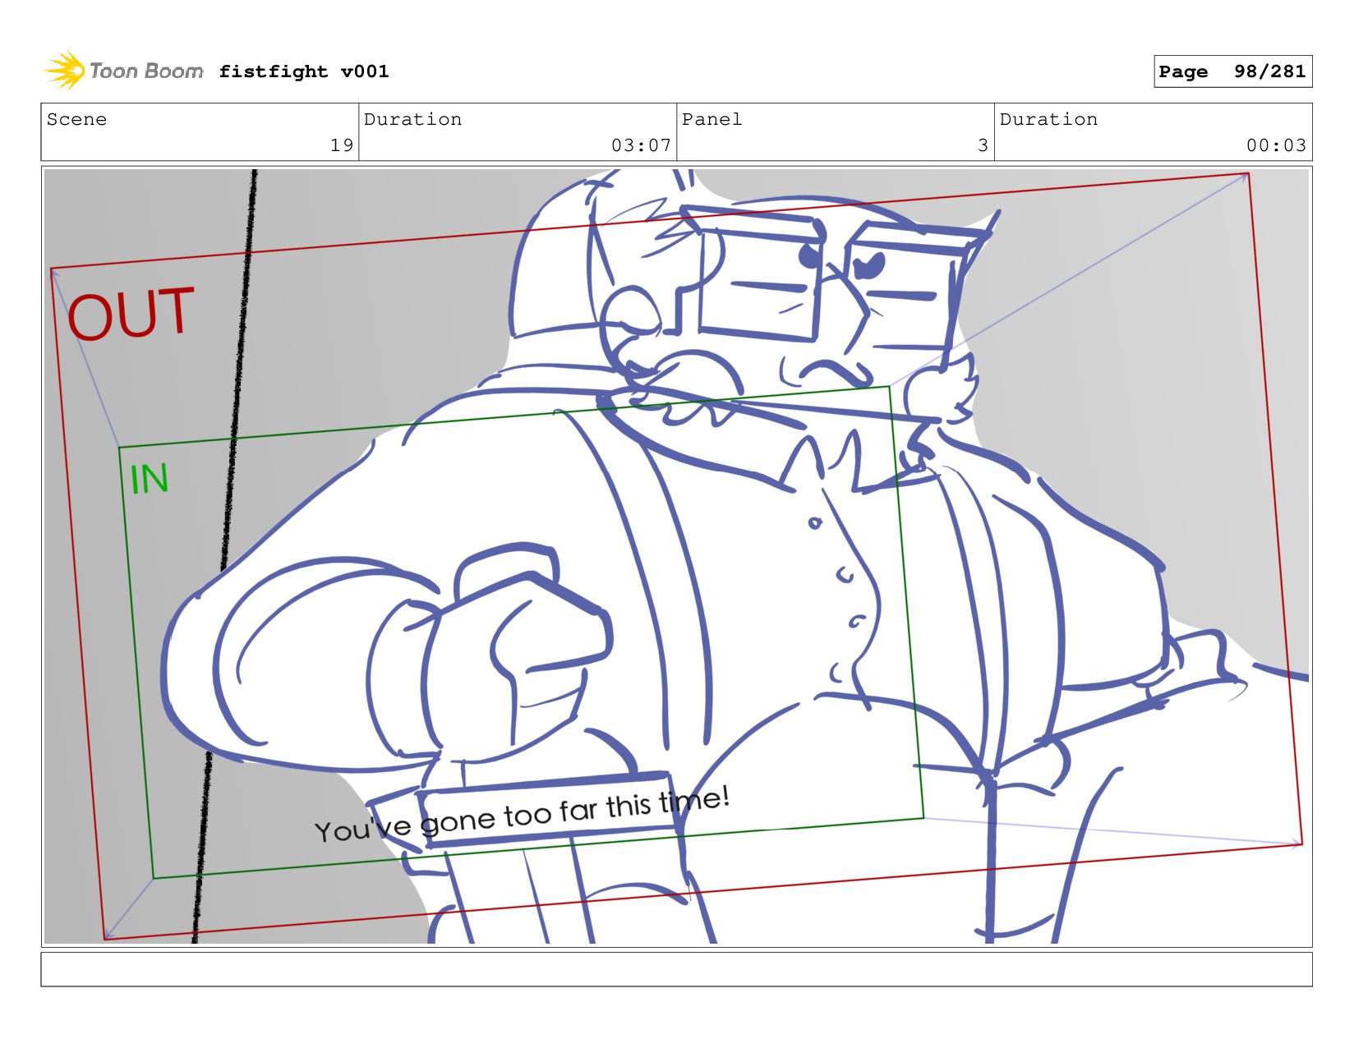
Task: Select the panel number '3'
Action: point(983,145)
